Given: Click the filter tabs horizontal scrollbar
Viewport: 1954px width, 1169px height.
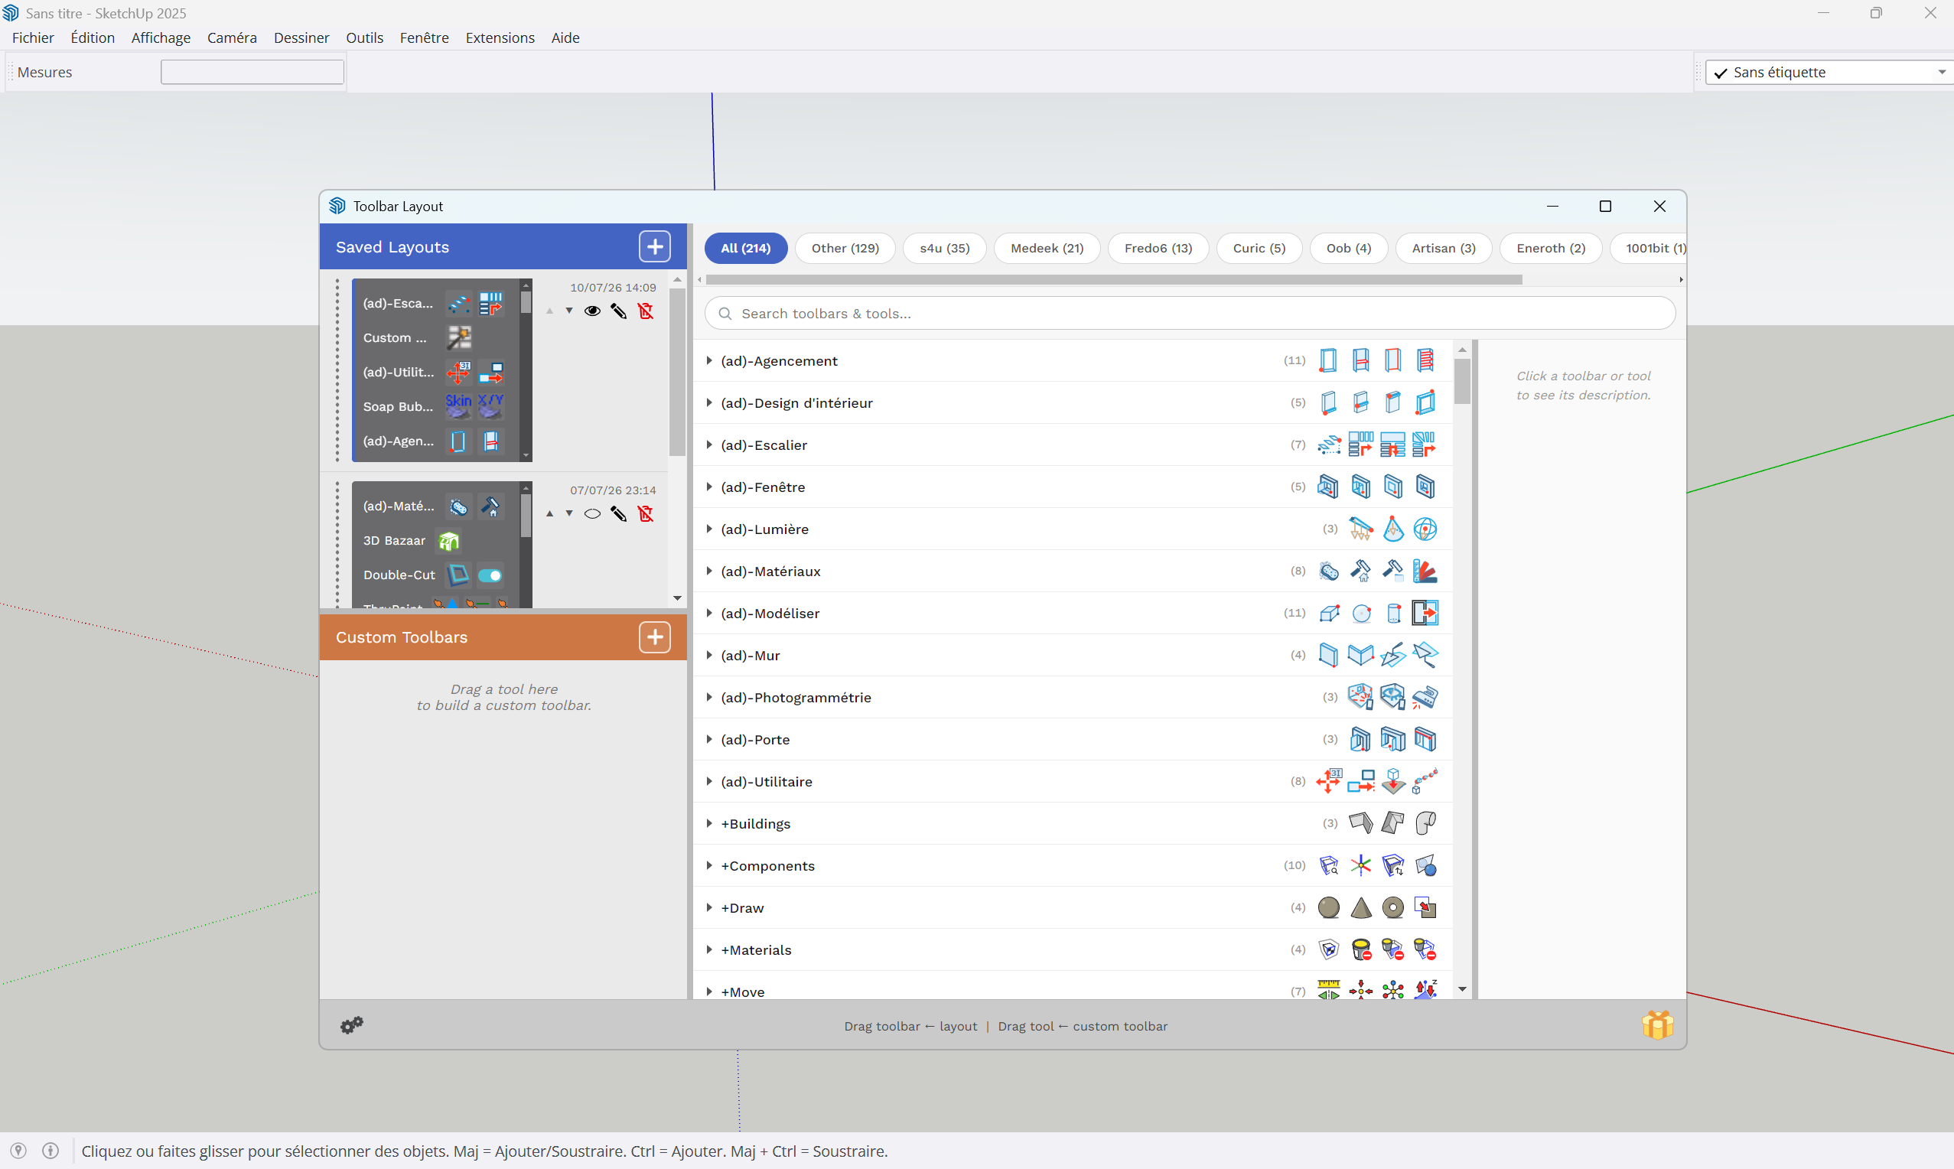Looking at the screenshot, I should (x=1114, y=280).
